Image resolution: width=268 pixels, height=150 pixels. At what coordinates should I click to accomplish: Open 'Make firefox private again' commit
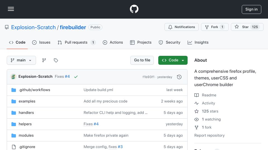(106, 135)
